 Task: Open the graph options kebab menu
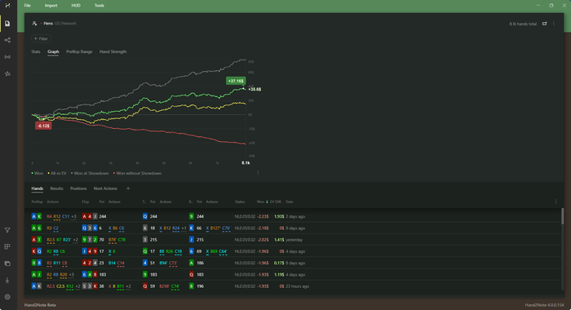click(259, 173)
